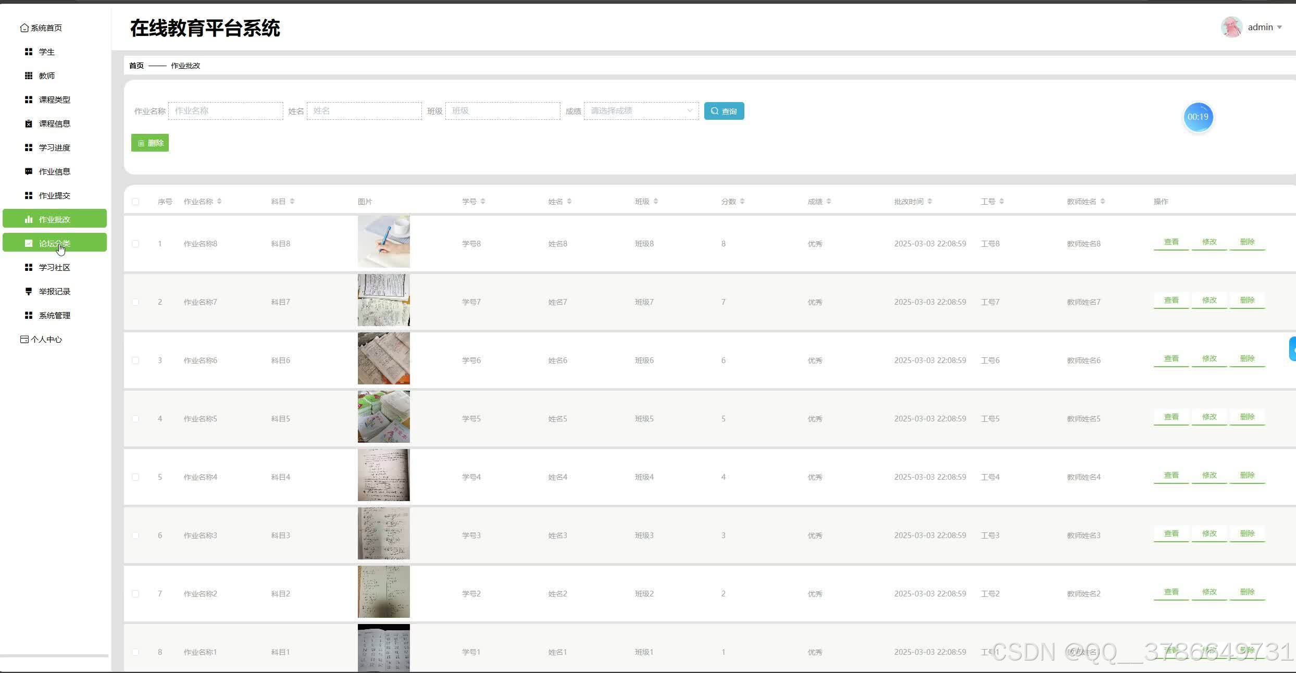This screenshot has width=1296, height=673.
Task: Click the system home house icon
Action: 24,28
